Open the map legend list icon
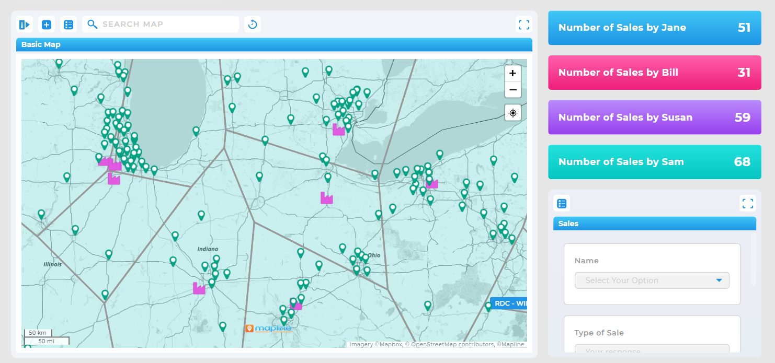This screenshot has width=775, height=363. (x=69, y=24)
